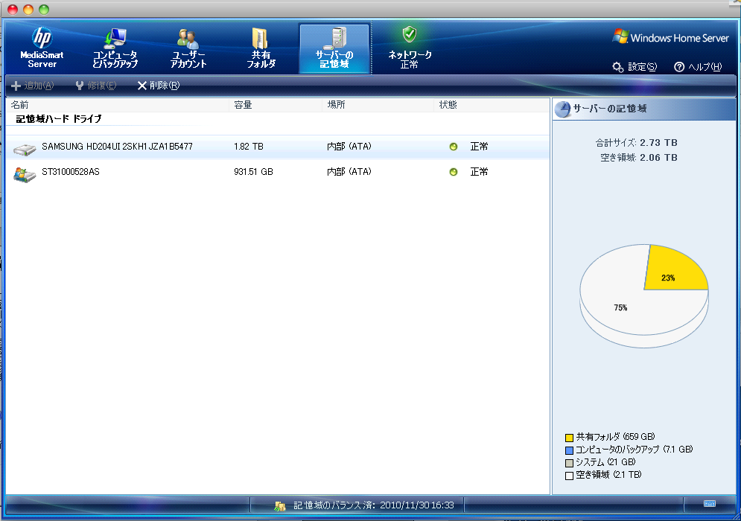Click the yellow Shared Folders legend swatch

click(x=569, y=438)
